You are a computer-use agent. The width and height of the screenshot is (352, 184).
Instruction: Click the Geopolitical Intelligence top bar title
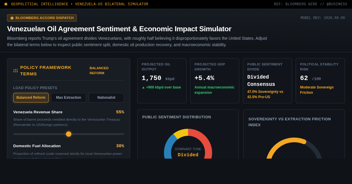(x=80, y=4)
